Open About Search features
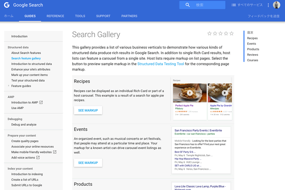Viewport: 285px width, 190px height. 26,53
